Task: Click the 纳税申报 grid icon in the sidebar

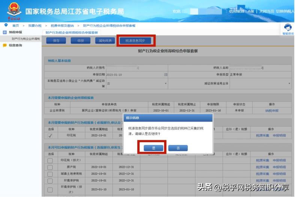Action: click(x=5, y=32)
